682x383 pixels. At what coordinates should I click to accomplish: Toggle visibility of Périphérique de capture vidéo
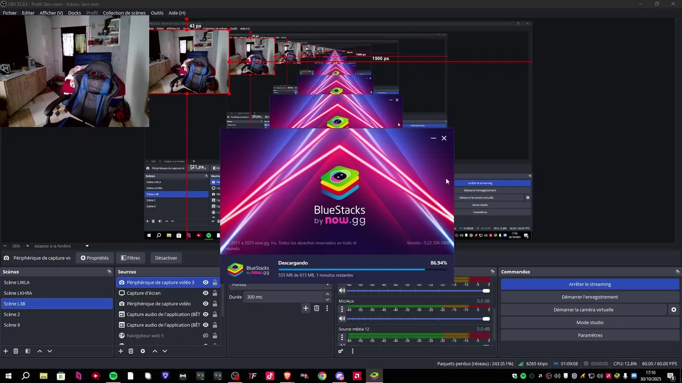point(206,304)
